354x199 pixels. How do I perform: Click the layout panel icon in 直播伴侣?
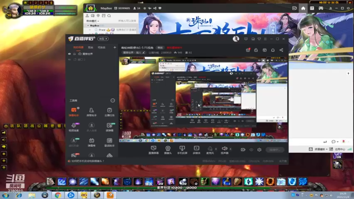[265, 50]
